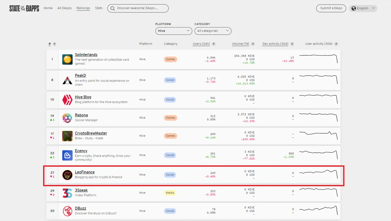Click the Social tag on DBuzz row
The image size is (391, 221).
(x=170, y=211)
